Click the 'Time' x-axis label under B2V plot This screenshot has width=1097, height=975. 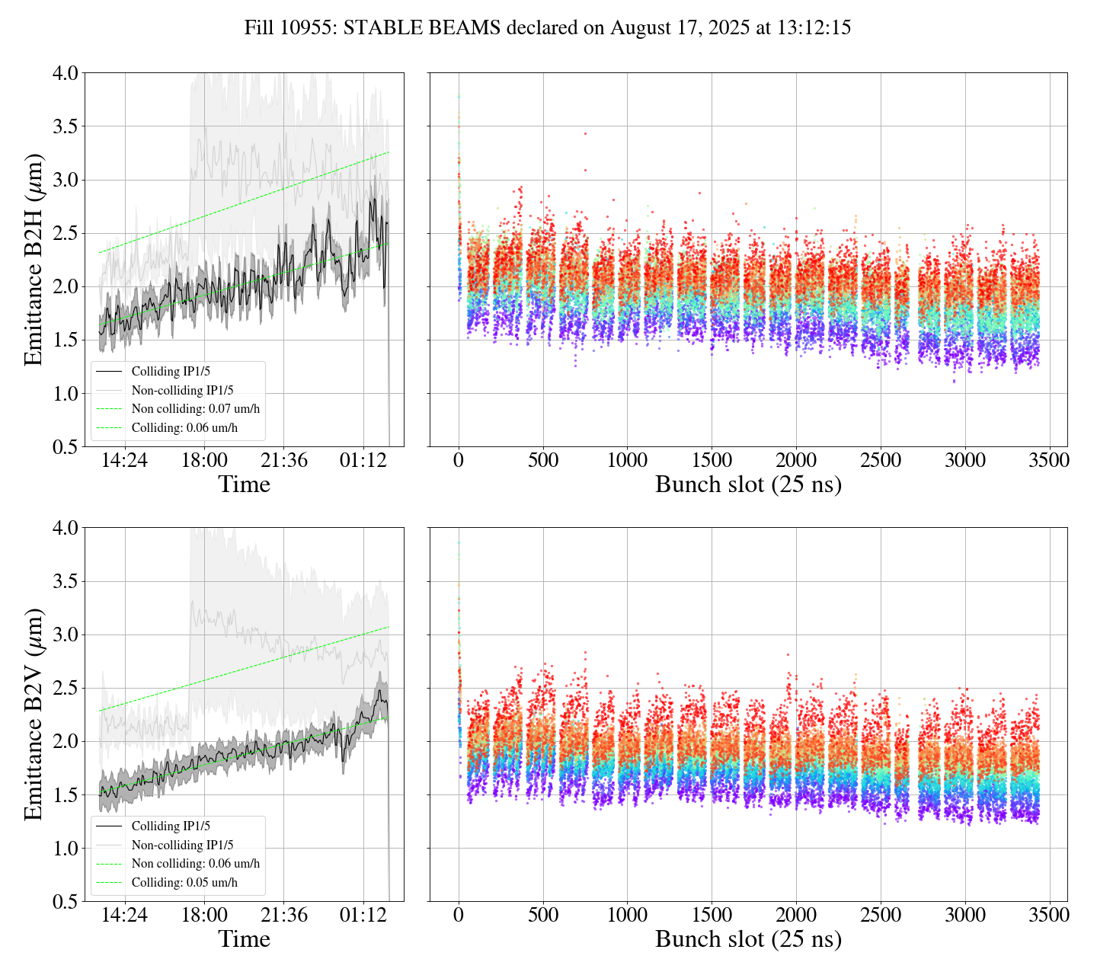tap(244, 939)
